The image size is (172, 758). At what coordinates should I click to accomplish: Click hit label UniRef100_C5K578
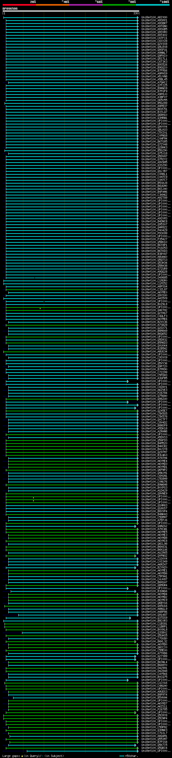point(154,417)
